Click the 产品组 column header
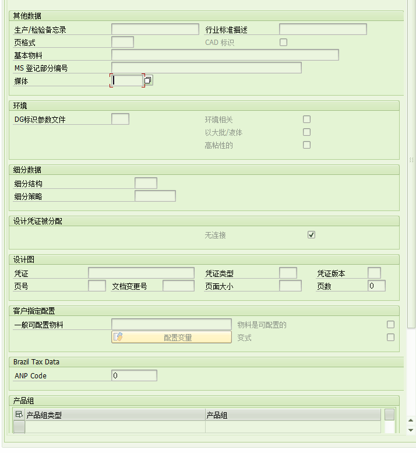 pyautogui.click(x=292, y=415)
